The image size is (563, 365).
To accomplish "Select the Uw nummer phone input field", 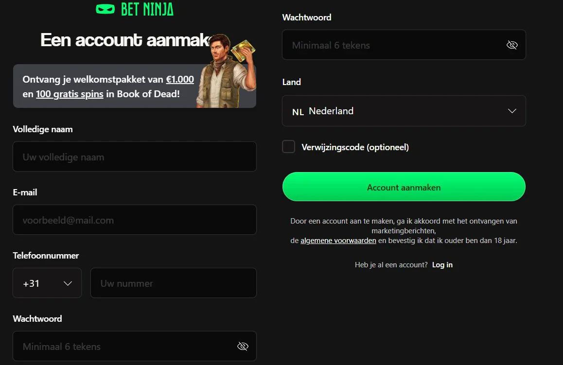I will (x=173, y=283).
